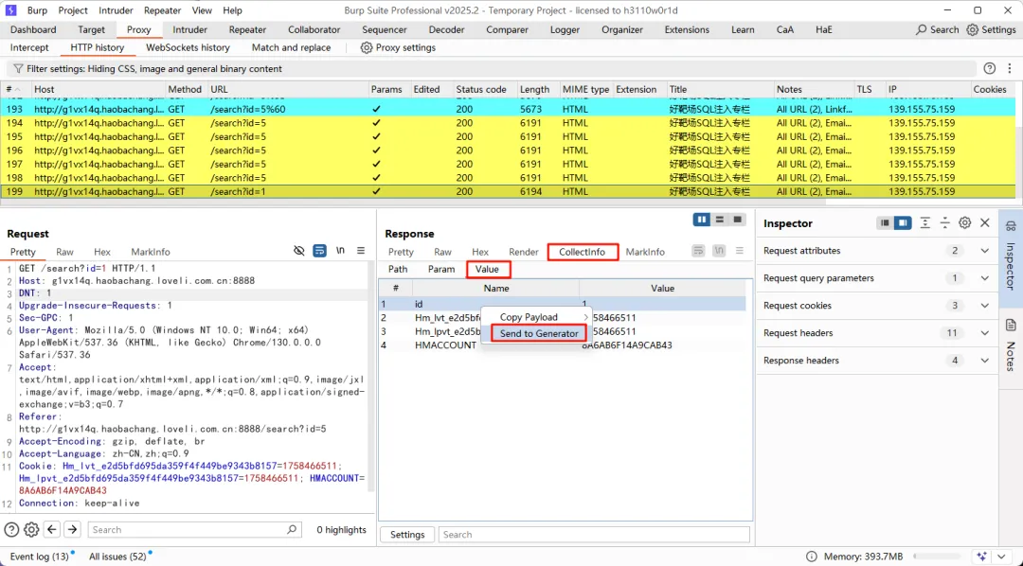Expand Request cookies section
1023x566 pixels.
coord(984,305)
